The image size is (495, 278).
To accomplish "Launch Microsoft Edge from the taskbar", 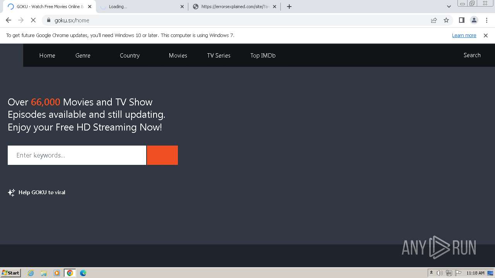I will point(83,273).
